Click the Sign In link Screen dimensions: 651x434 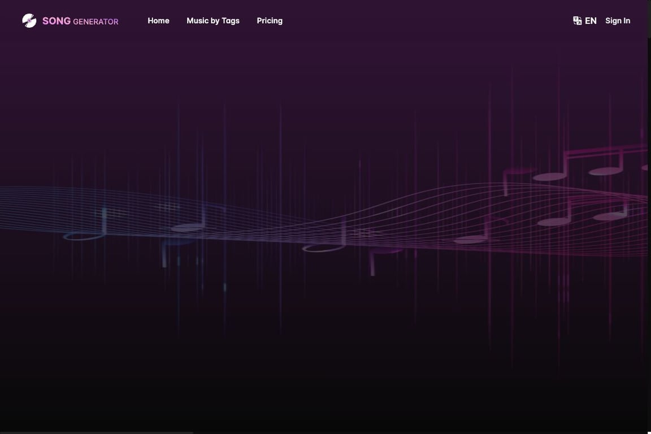(617, 21)
